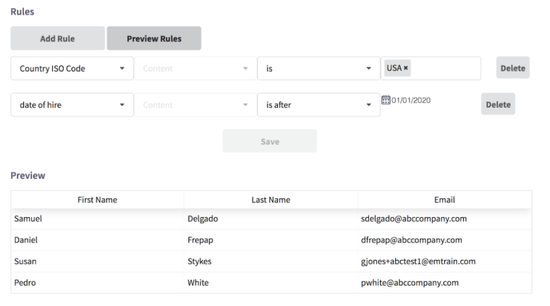Open the 'is after' operator dropdown
The height and width of the screenshot is (306, 550).
pos(318,105)
